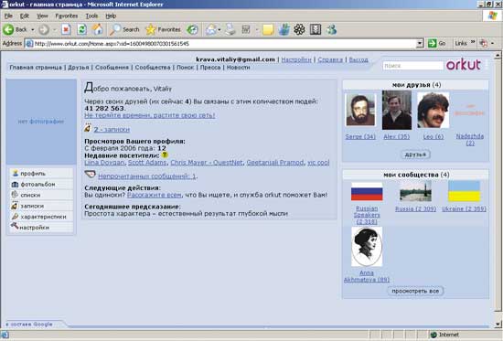Click the flower-shaped toolbar icon
This screenshot has width=503, height=341.
pos(299,30)
